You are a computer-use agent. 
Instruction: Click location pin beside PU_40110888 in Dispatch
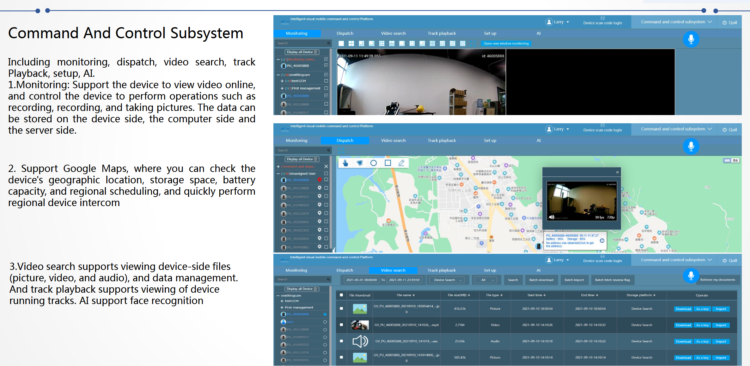click(x=320, y=188)
